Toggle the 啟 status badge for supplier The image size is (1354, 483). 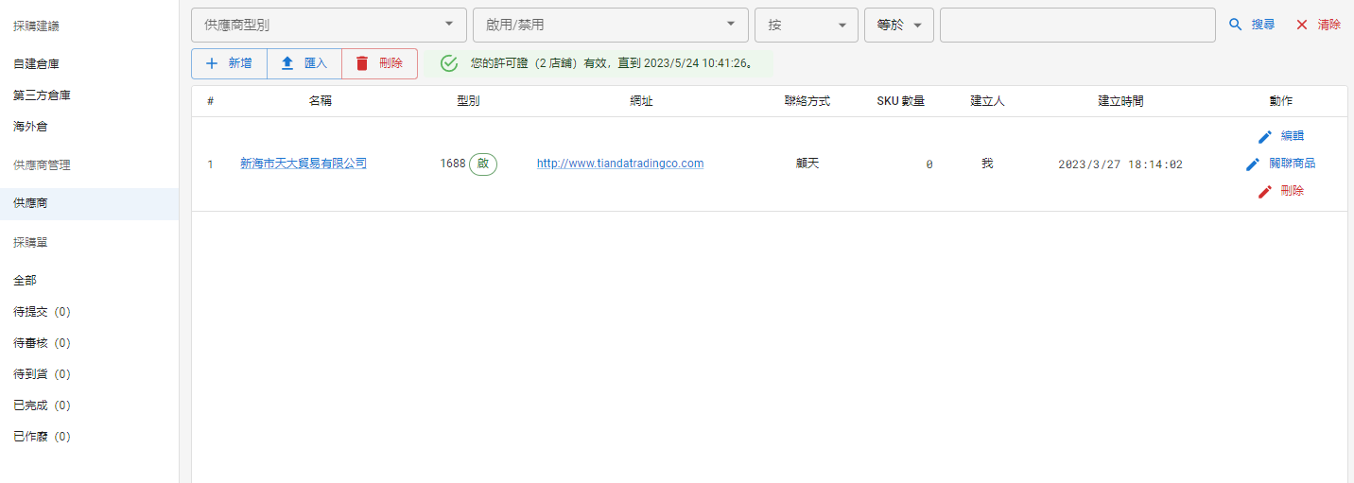[483, 164]
